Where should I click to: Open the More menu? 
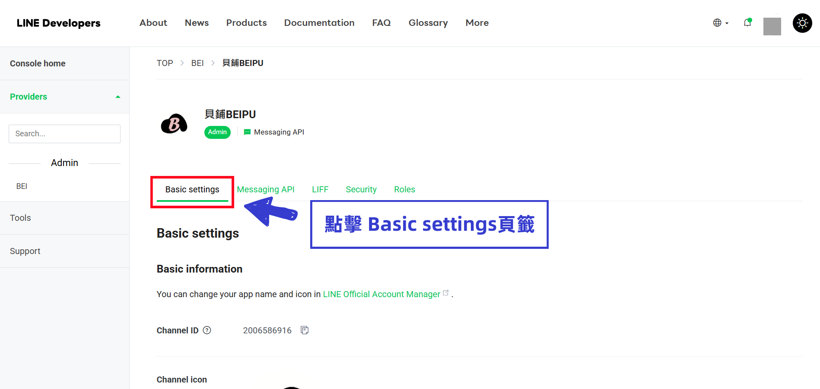pos(477,23)
